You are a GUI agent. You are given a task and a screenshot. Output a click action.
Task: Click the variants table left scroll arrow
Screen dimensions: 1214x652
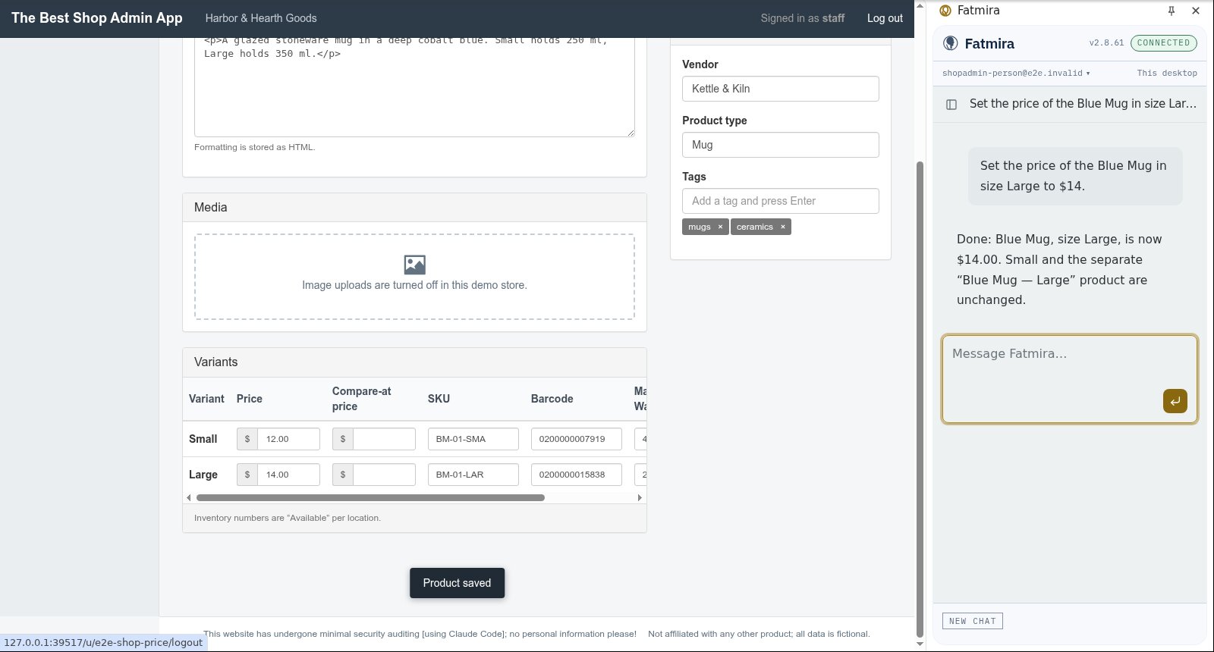[x=189, y=498]
